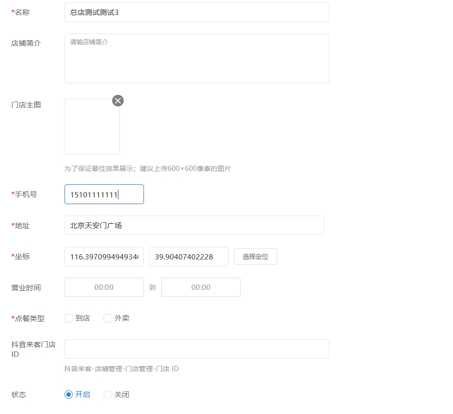
Task: Click the longitude coordinate input field
Action: tap(104, 257)
